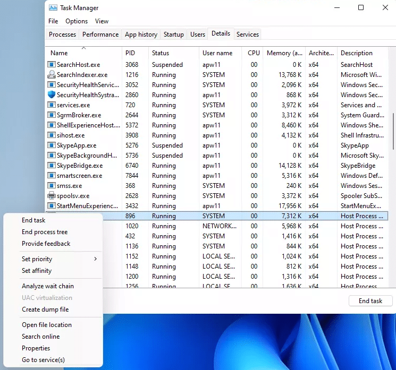
Task: Choose End task in context menu
Action: pos(33,220)
